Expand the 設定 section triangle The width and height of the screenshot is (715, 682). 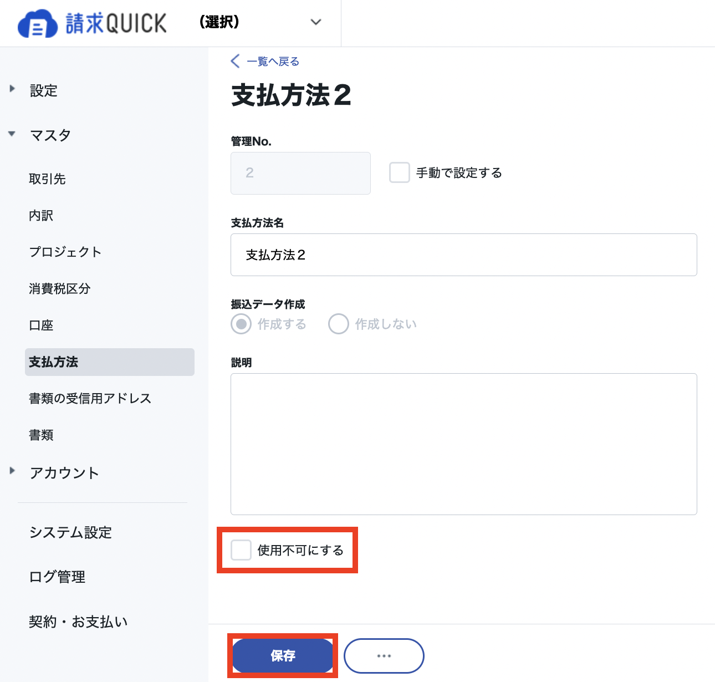point(12,89)
